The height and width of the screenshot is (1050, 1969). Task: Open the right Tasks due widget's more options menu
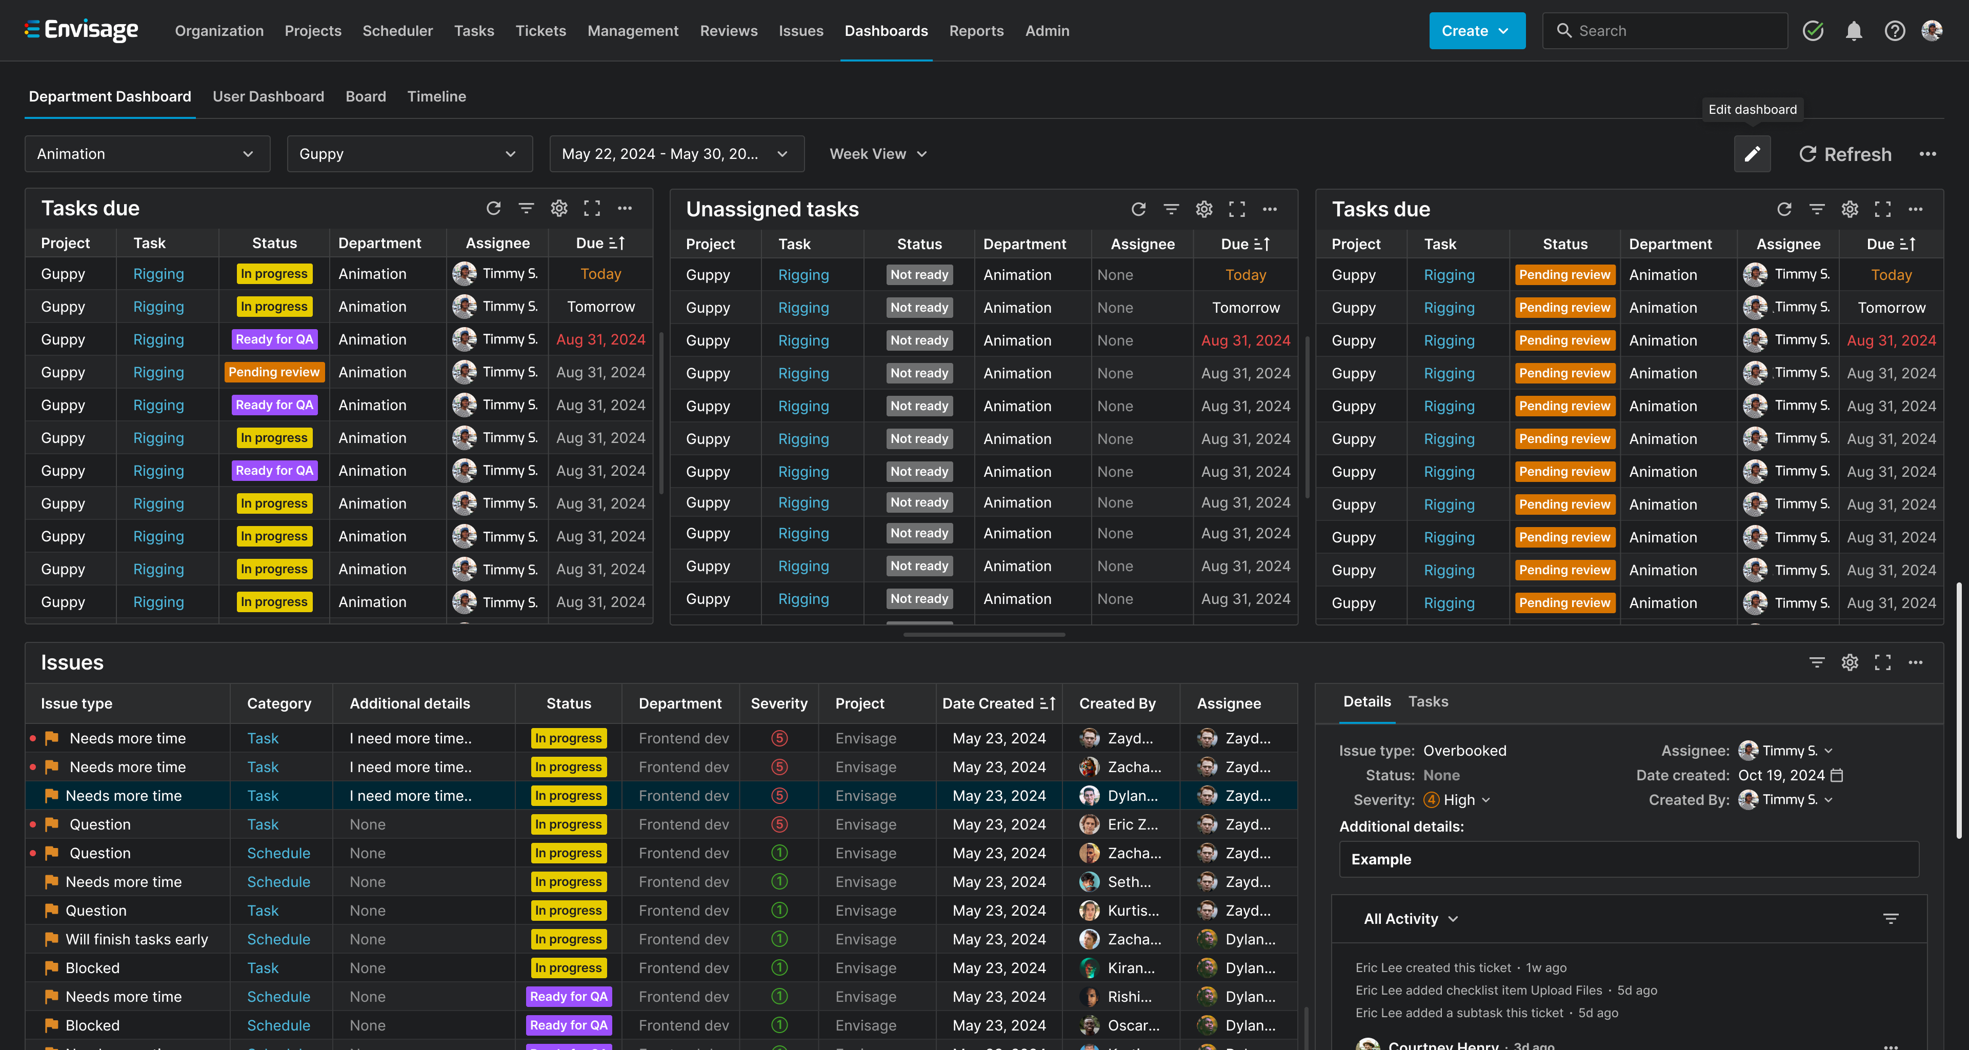(x=1915, y=209)
